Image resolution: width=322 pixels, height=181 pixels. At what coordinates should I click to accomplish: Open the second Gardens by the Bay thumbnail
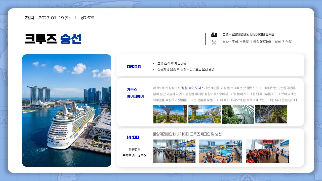click(205, 114)
